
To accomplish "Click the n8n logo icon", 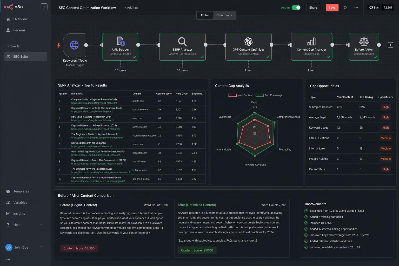I will click(9, 7).
